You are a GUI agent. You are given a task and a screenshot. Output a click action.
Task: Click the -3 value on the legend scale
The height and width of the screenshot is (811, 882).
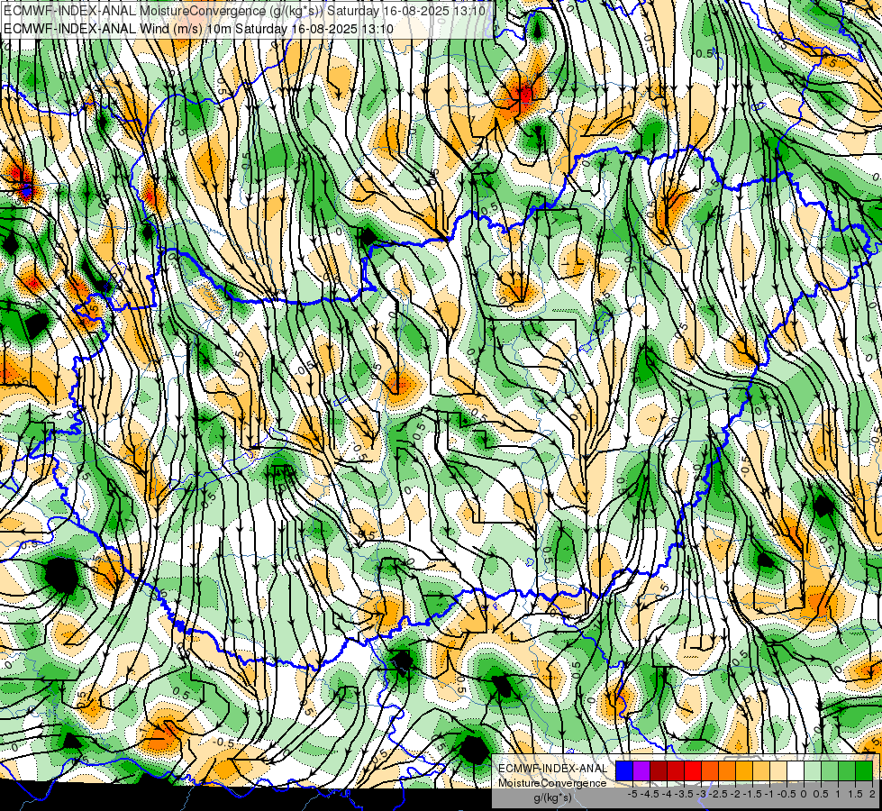pos(701,794)
